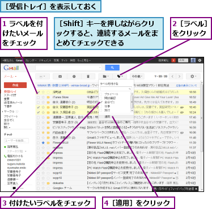The width and height of the screenshot is (212, 209).
Task: Click the red 作成 compose button
Action: (15, 85)
